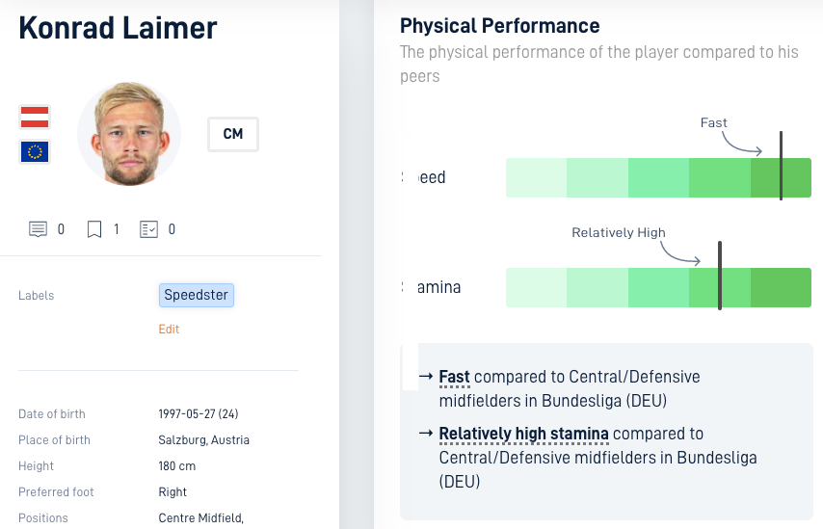Click the lightest green Speed bar segment

coord(536,178)
